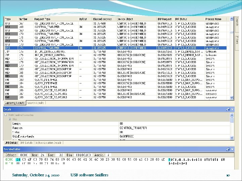Select the highlighted URB row number 174

115,48
